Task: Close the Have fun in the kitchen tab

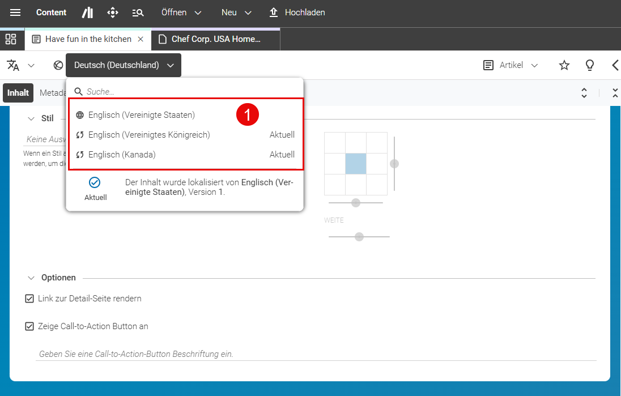Action: 140,39
